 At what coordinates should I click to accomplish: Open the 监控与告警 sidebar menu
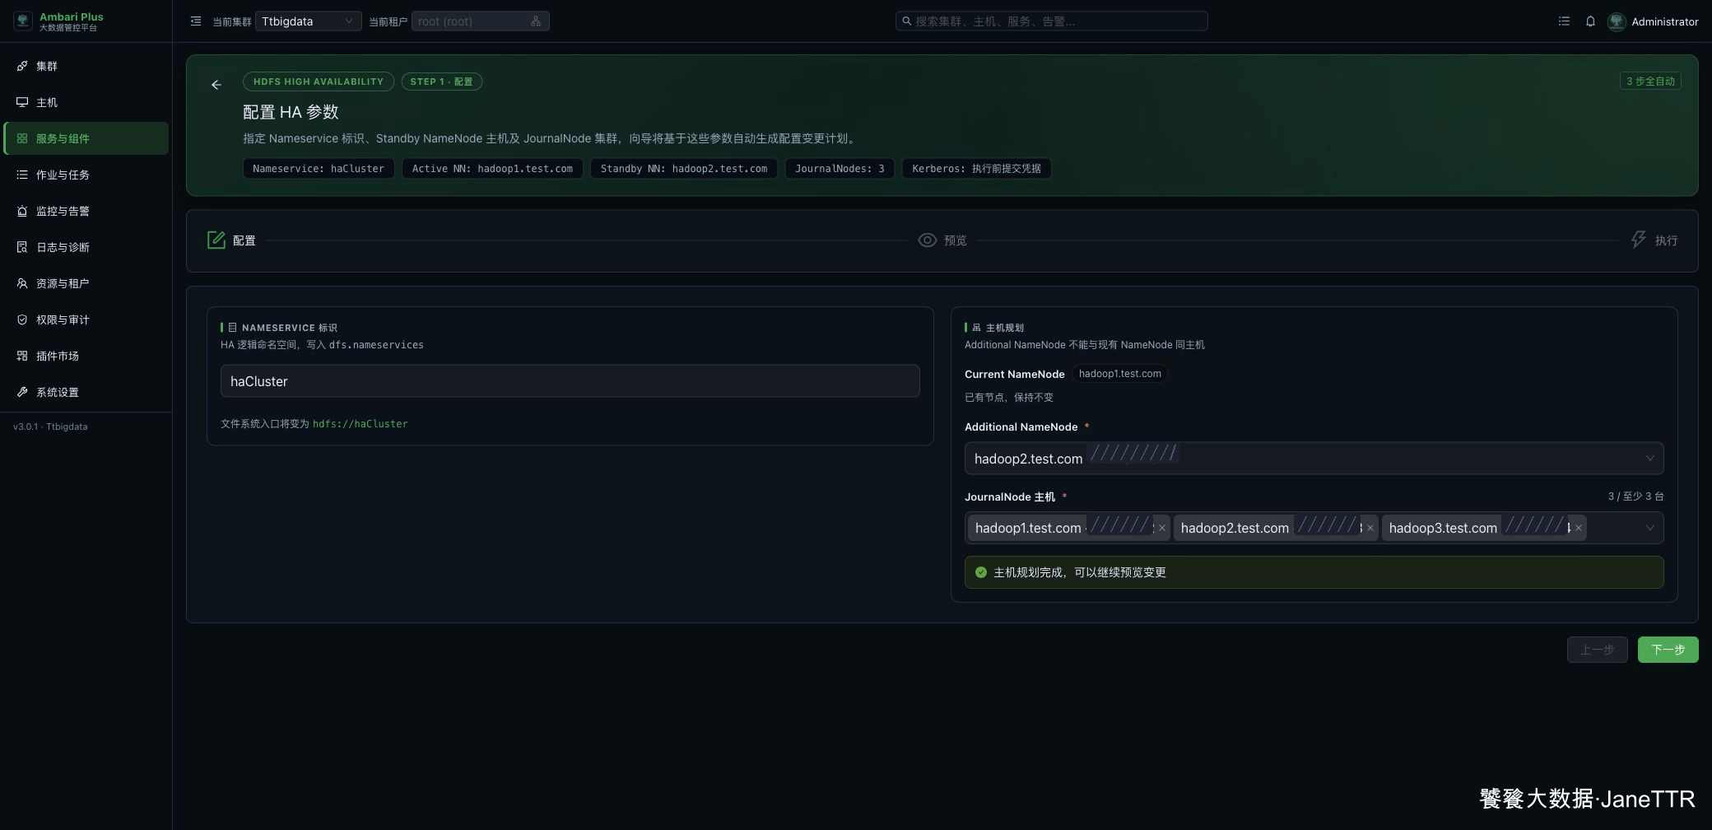click(86, 211)
